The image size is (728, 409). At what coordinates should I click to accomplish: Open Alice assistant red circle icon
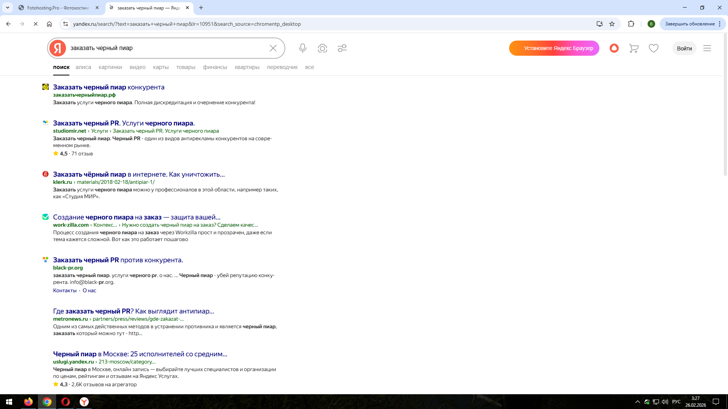(x=614, y=48)
